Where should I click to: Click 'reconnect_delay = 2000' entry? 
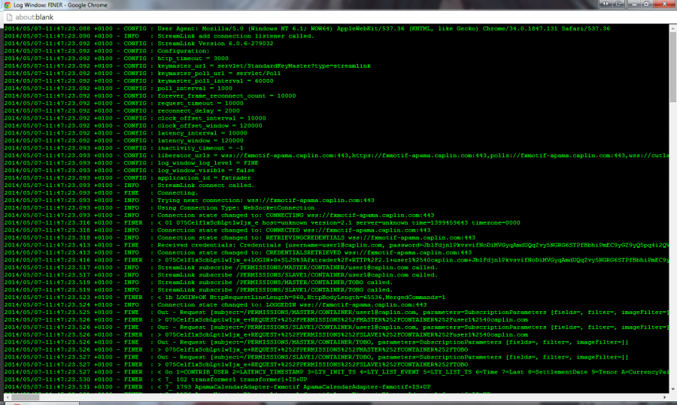coord(122,111)
